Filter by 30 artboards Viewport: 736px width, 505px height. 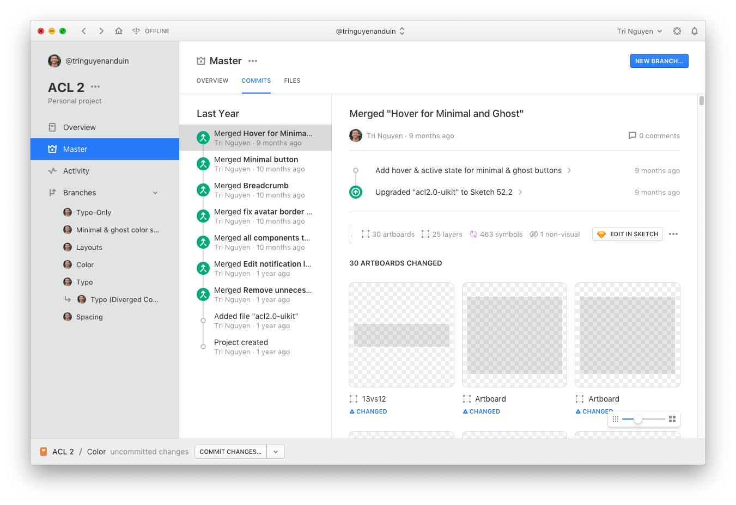pyautogui.click(x=388, y=234)
